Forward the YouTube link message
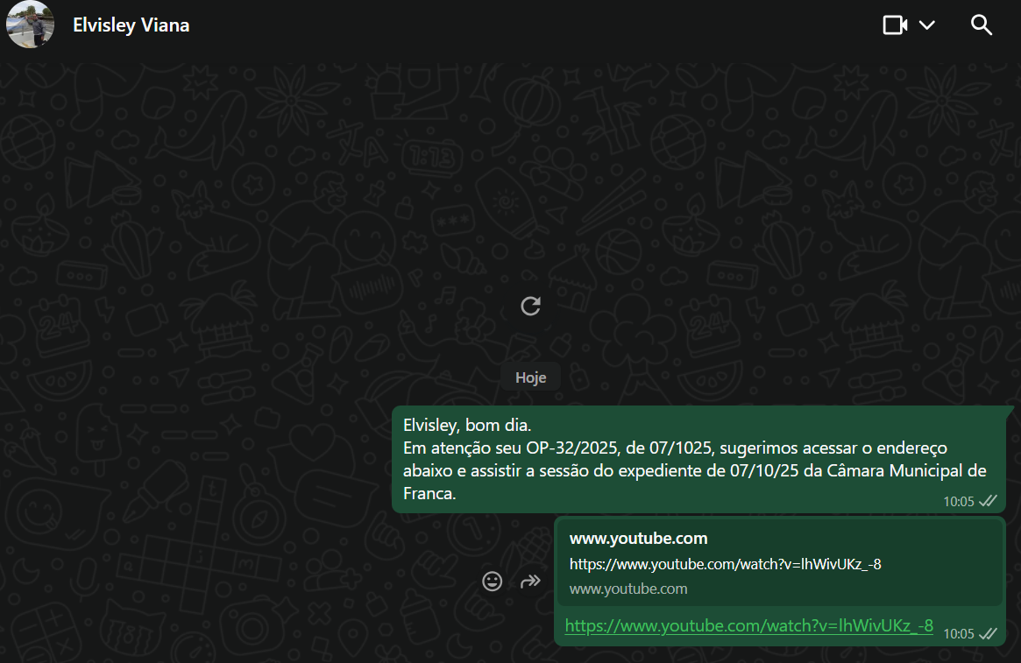Viewport: 1021px width, 663px height. pos(531,581)
